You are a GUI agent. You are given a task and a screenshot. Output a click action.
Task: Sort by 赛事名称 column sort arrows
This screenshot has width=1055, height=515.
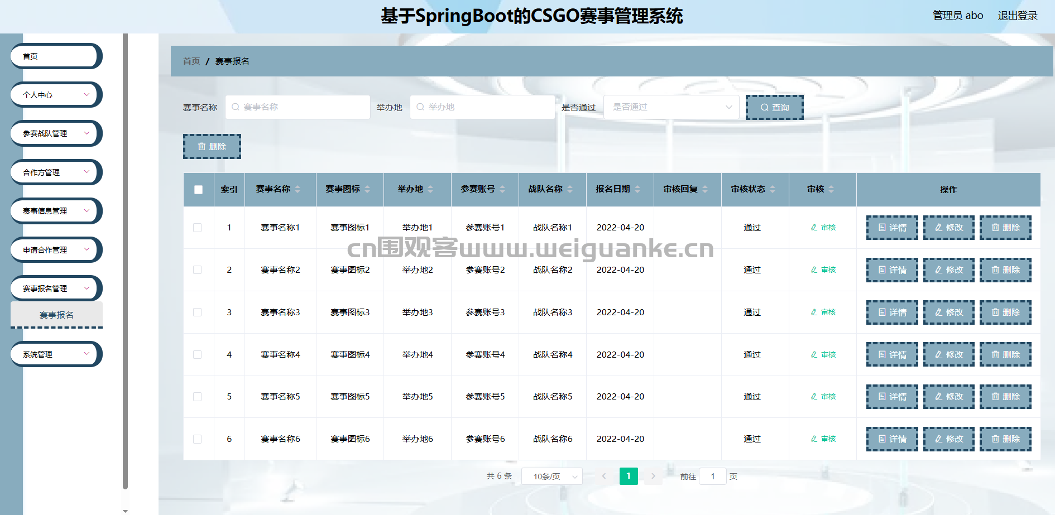click(298, 190)
